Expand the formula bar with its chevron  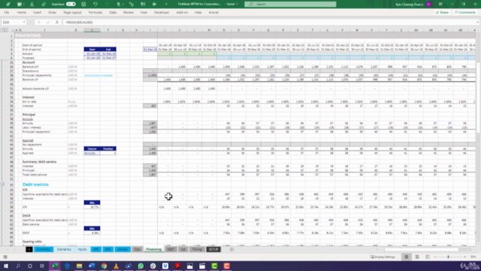coord(478,22)
